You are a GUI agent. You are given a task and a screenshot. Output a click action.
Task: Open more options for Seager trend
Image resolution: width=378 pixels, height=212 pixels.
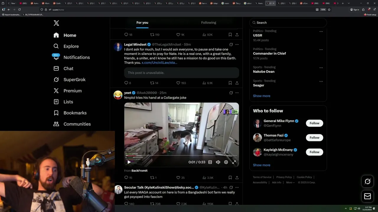(321, 81)
